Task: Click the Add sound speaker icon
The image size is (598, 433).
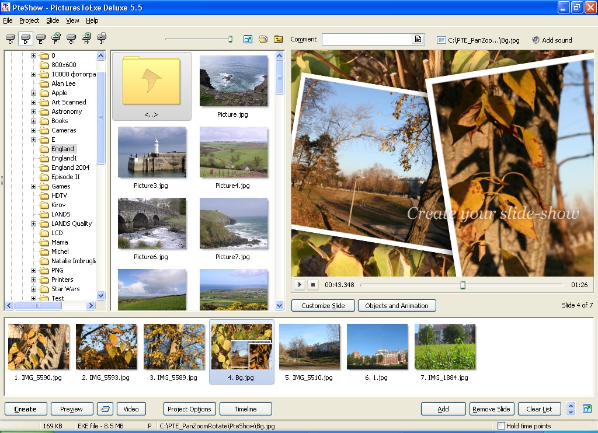Action: click(x=536, y=40)
